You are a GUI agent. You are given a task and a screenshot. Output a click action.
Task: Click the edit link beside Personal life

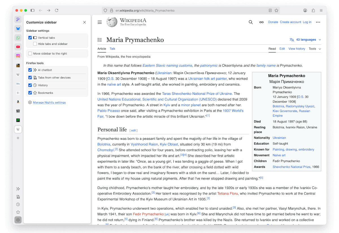pyautogui.click(x=134, y=130)
